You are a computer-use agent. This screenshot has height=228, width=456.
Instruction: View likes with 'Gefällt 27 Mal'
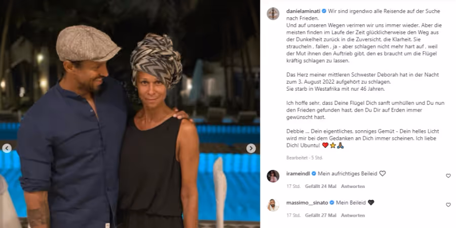coord(321,215)
